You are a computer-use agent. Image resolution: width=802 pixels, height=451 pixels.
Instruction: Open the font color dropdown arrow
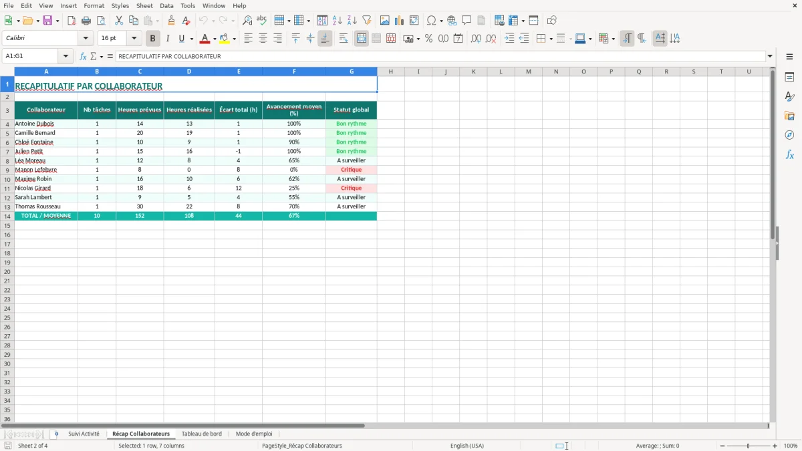click(x=215, y=39)
